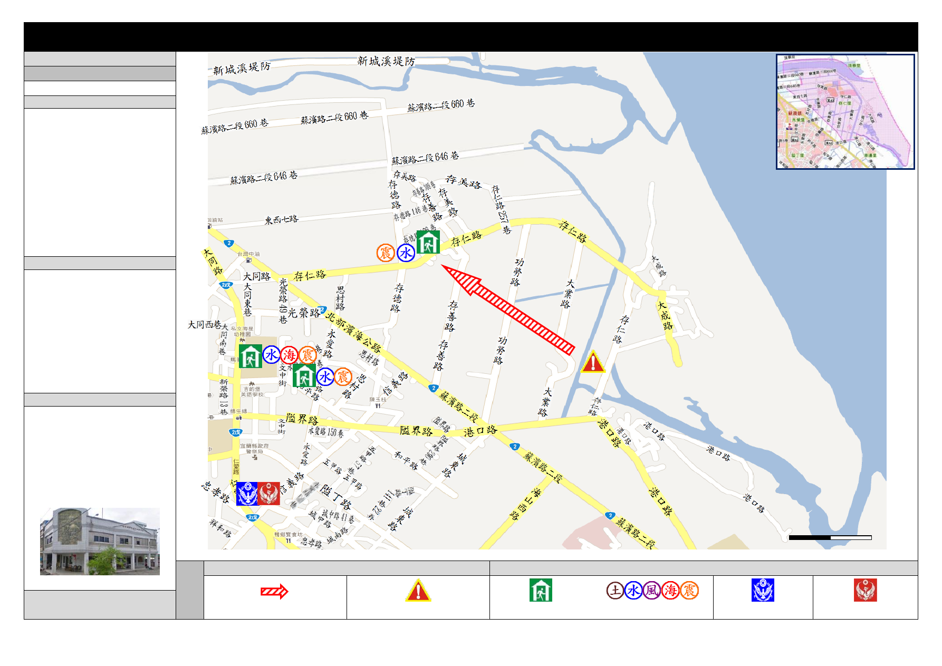This screenshot has height=666, width=942.
Task: Click the 台灣中油 place label
Action: 248,254
